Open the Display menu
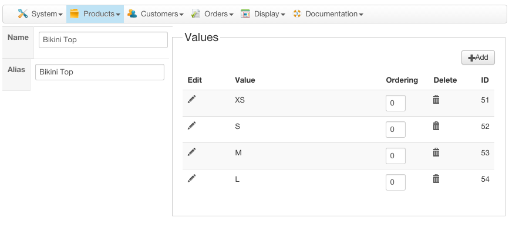Image resolution: width=509 pixels, height=238 pixels. (x=264, y=14)
